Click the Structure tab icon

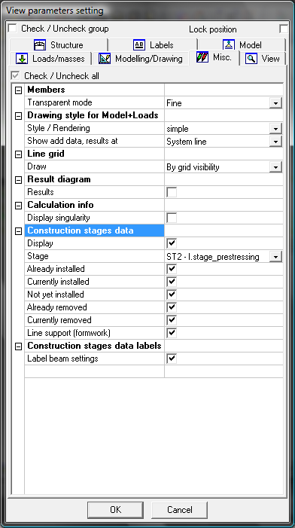pyautogui.click(x=40, y=44)
